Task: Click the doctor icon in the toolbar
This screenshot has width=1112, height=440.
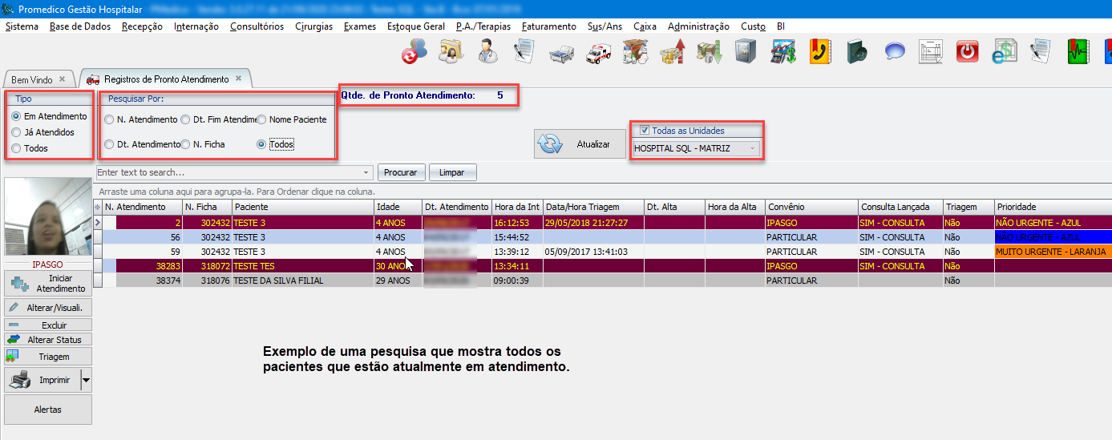Action: point(487,53)
